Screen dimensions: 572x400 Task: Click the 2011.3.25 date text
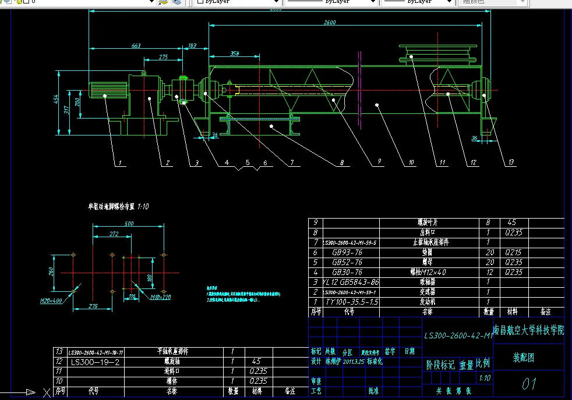[354, 362]
